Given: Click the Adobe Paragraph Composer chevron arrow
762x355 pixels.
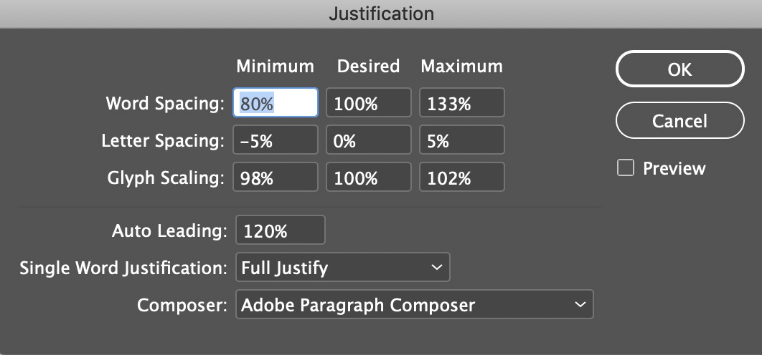Looking at the screenshot, I should point(580,305).
